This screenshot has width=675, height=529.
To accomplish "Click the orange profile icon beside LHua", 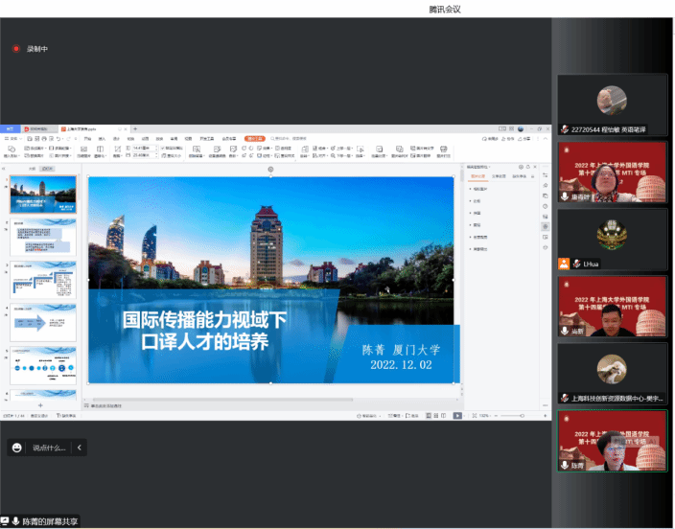I will click(565, 264).
